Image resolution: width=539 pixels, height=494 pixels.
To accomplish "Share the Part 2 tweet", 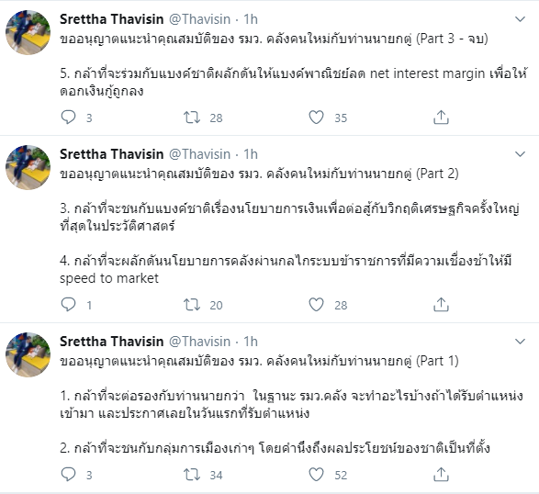I will click(x=441, y=305).
